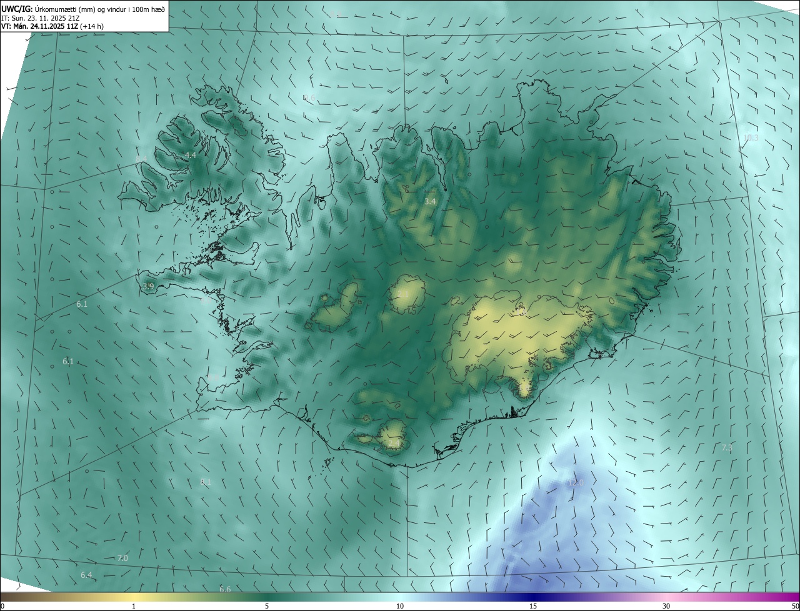This screenshot has width=800, height=611.
Task: Click the 12.0 value in the blue area
Action: coord(576,483)
